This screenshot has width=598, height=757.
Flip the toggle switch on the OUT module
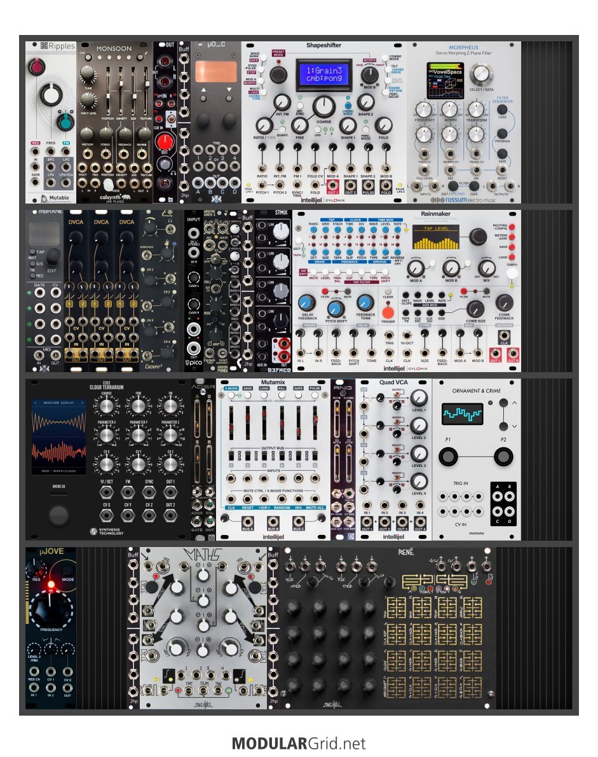coord(170,118)
